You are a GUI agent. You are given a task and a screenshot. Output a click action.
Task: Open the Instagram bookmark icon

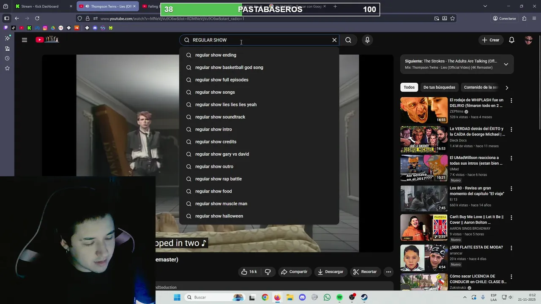click(x=45, y=28)
